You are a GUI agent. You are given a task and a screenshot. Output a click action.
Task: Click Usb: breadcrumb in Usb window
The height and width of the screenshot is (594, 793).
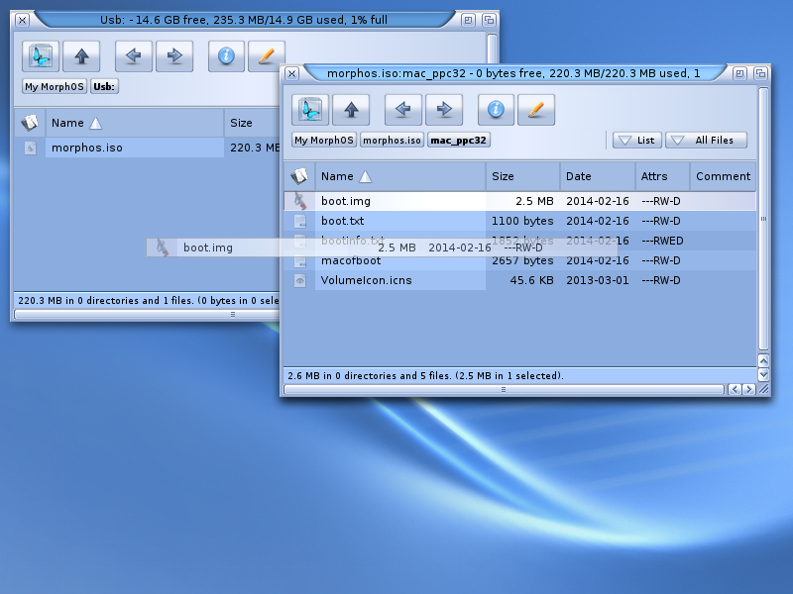(104, 87)
